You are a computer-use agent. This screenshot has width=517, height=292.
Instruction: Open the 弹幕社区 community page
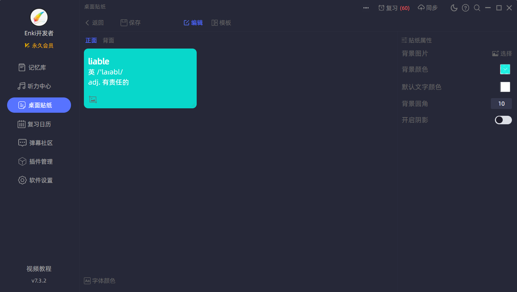35,143
